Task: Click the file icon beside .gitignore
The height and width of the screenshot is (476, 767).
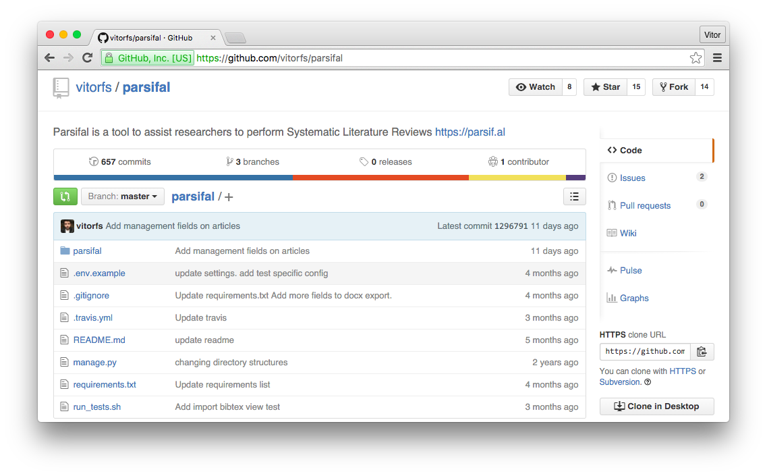Action: pos(64,295)
